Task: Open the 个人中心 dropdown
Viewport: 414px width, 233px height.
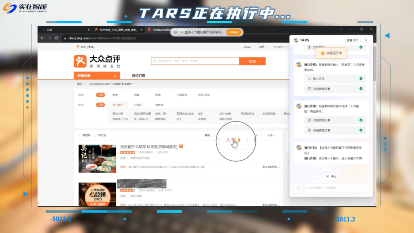Action: pyautogui.click(x=279, y=47)
